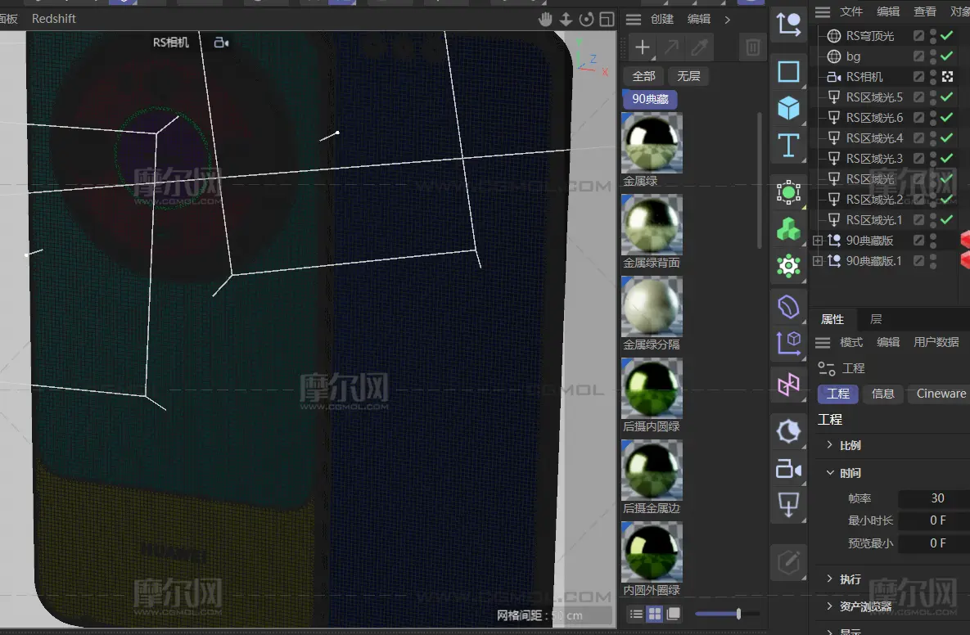This screenshot has width=970, height=635.
Task: Open the camera object tool
Action: (x=788, y=469)
